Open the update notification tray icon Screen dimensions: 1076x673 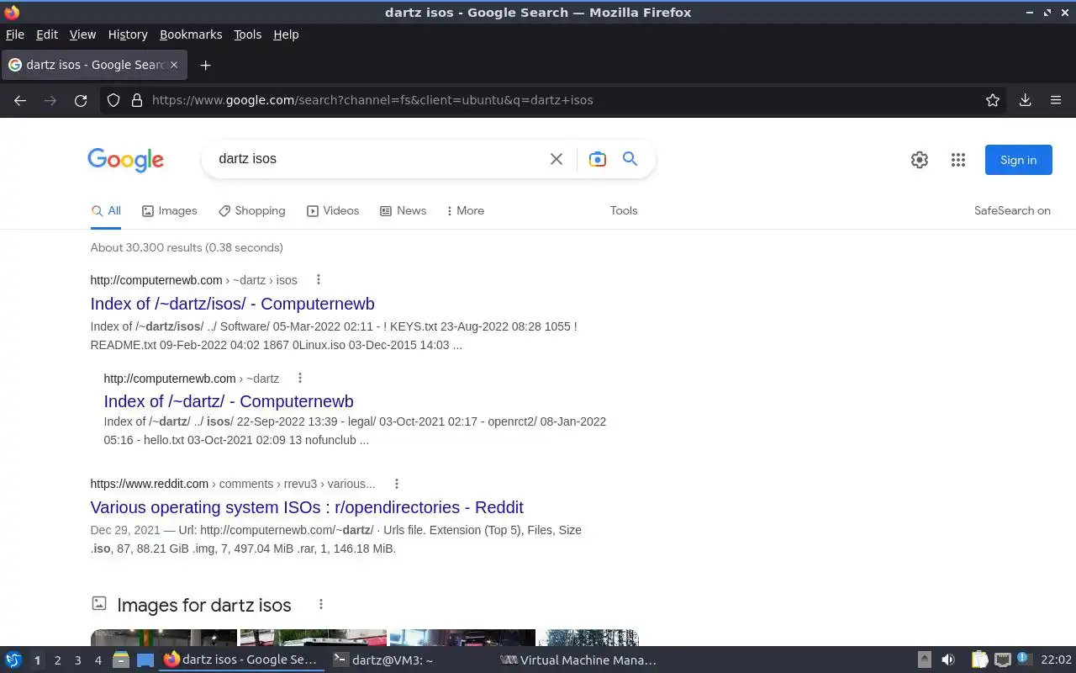coord(1023,659)
